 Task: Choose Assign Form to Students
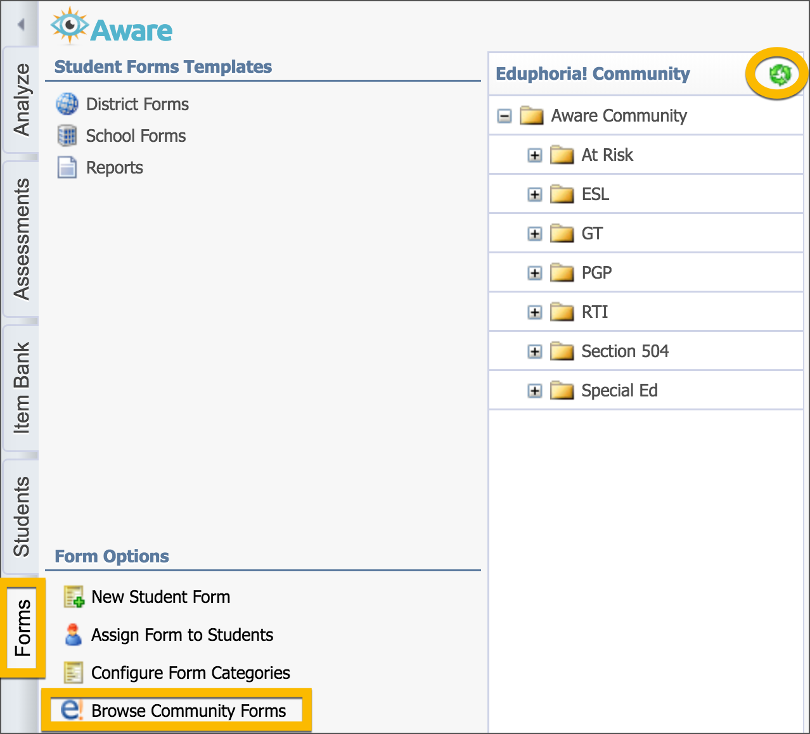coord(183,635)
